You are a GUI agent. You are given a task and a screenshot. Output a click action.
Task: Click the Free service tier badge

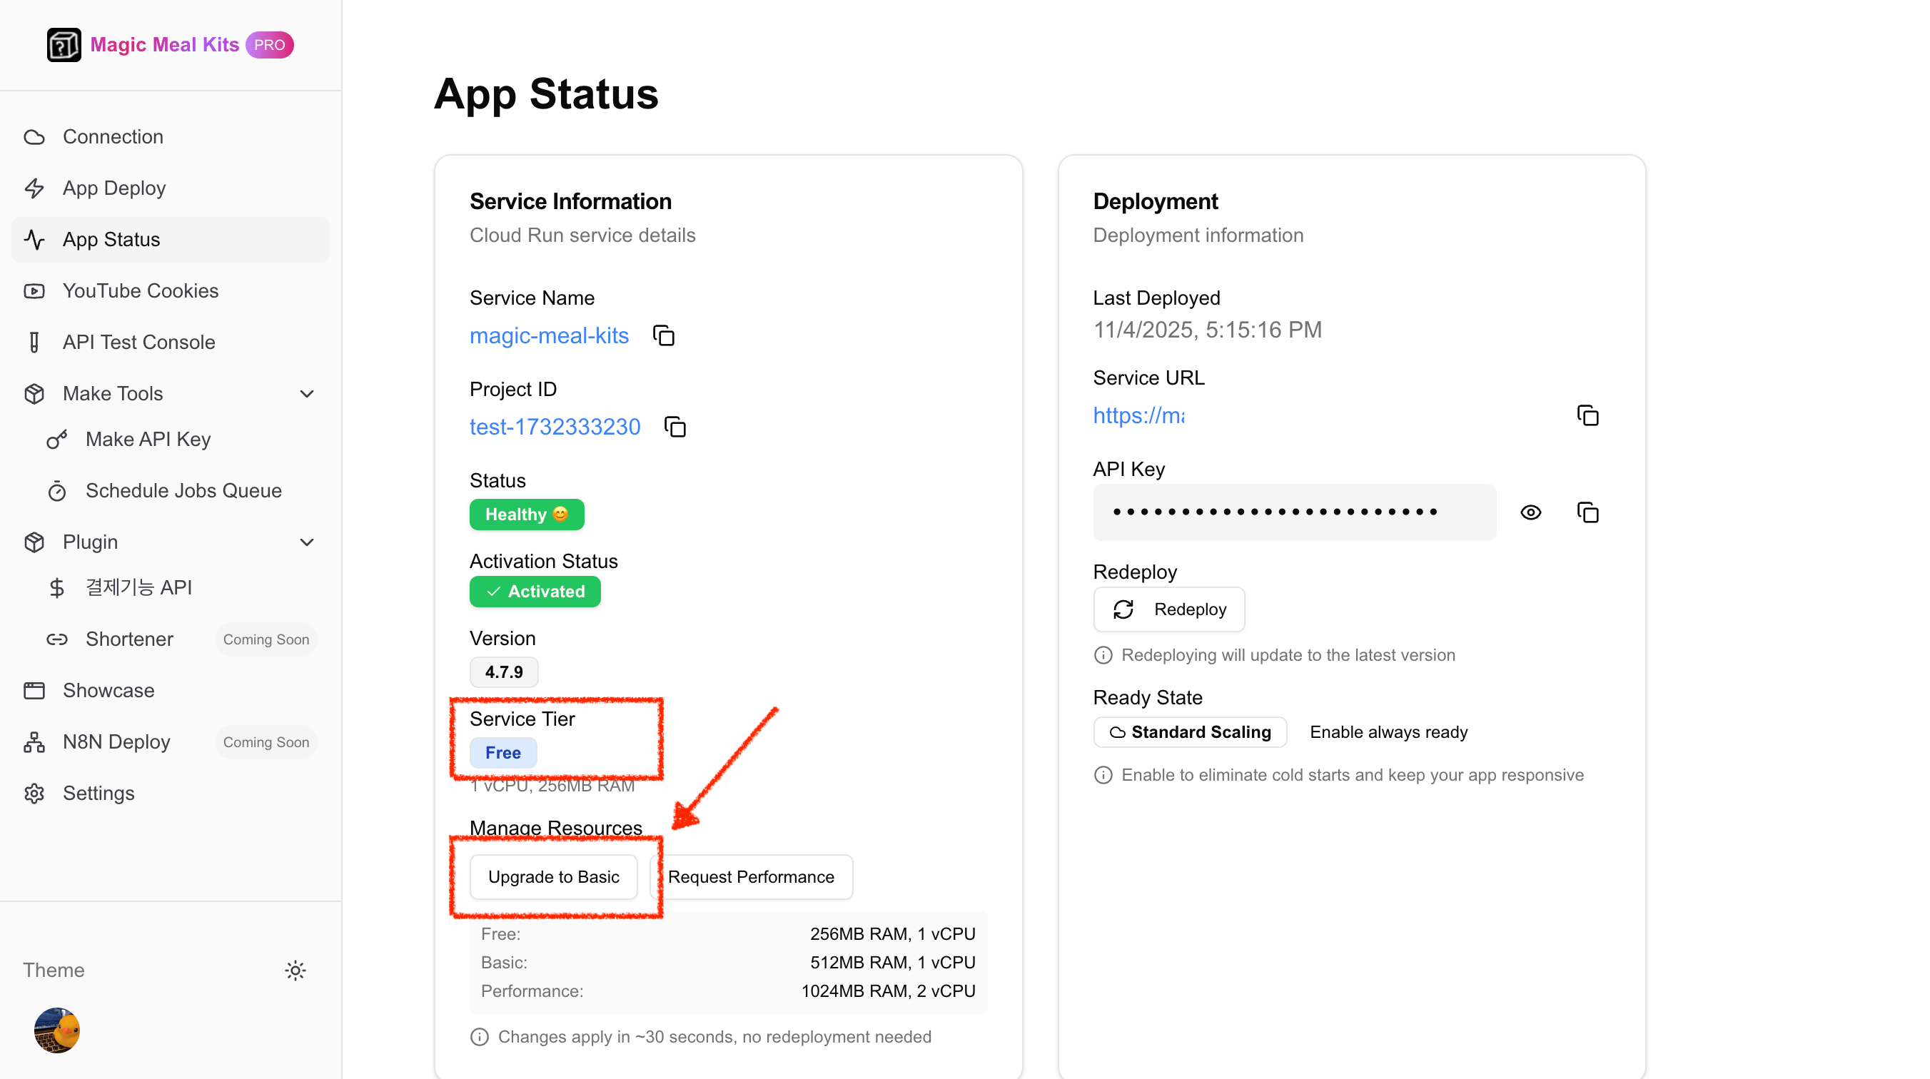pos(502,753)
